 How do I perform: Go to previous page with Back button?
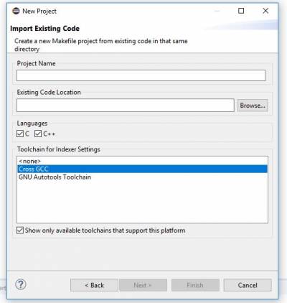pyautogui.click(x=94, y=285)
